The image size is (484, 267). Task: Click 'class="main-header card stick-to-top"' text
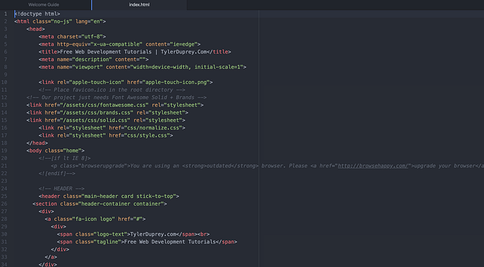click(x=120, y=196)
